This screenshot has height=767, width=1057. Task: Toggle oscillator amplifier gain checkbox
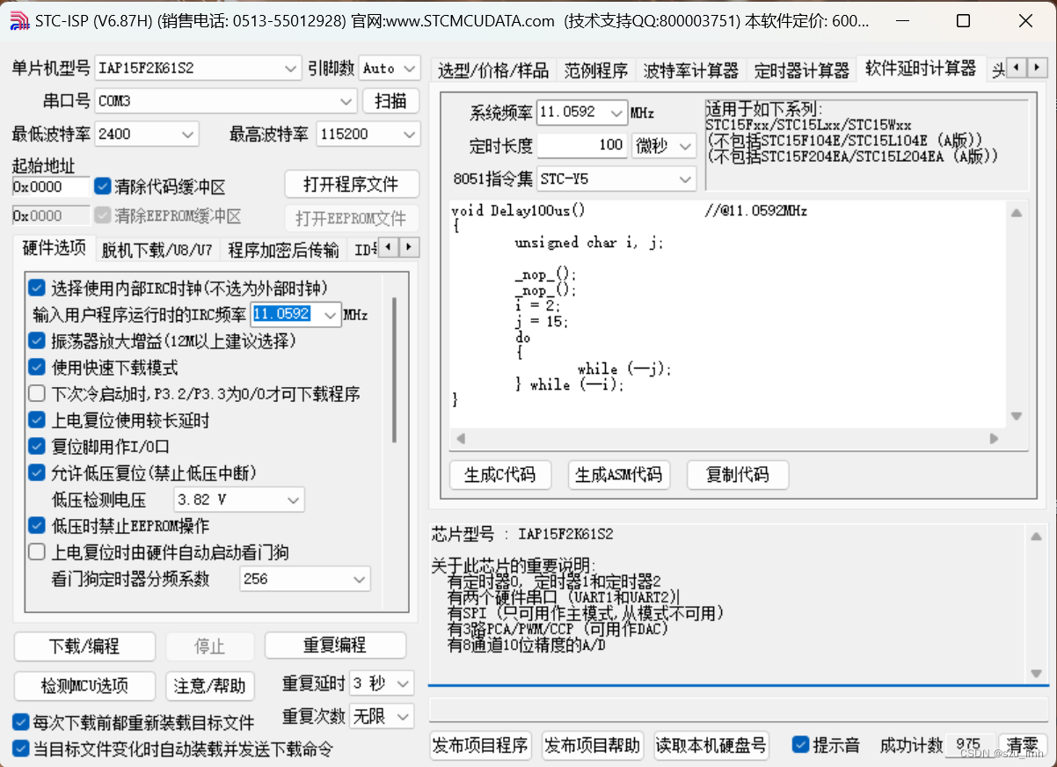(x=37, y=340)
